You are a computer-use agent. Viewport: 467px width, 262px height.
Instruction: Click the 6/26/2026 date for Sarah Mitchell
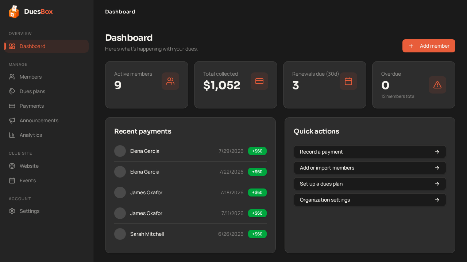pyautogui.click(x=231, y=234)
